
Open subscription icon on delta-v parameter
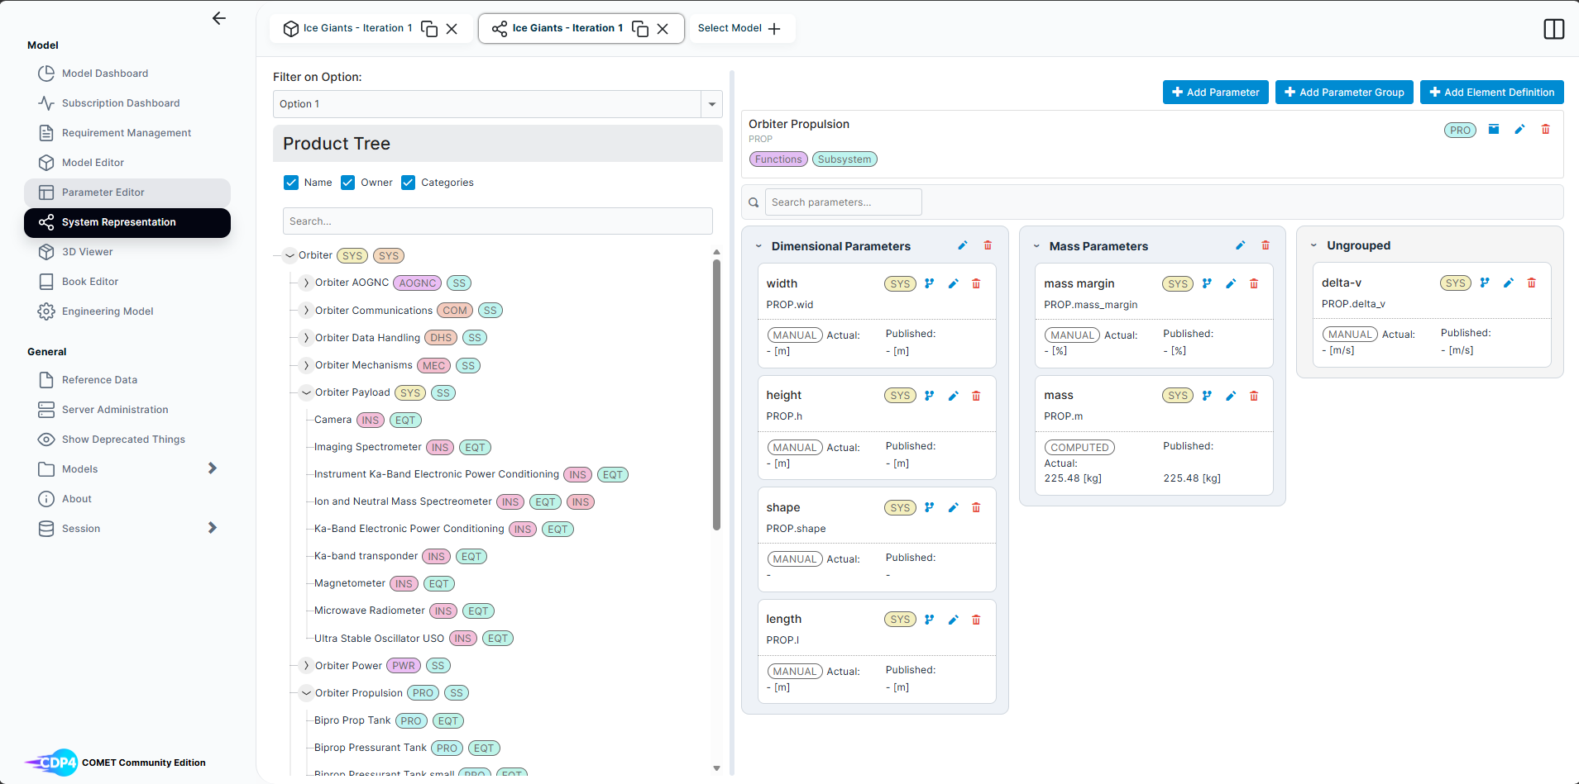pos(1485,283)
